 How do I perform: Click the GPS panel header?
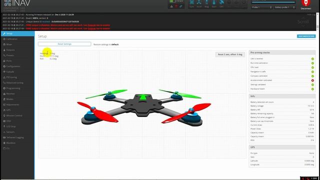click(x=282, y=147)
